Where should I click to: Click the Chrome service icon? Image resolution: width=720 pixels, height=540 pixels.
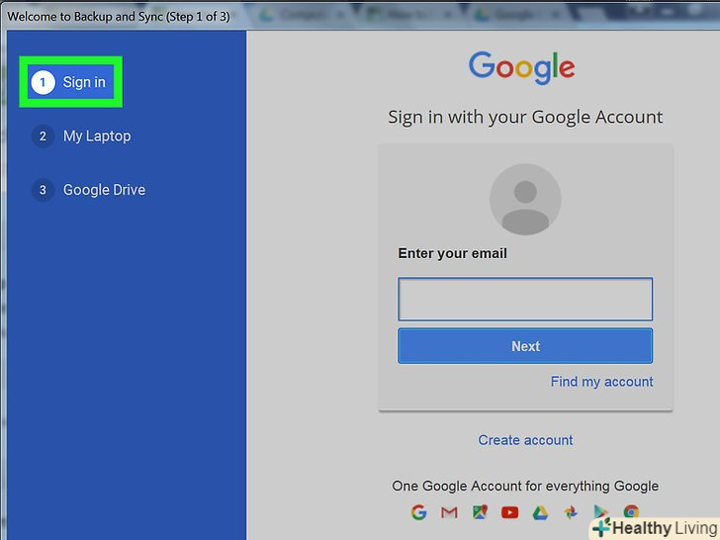coord(631,511)
